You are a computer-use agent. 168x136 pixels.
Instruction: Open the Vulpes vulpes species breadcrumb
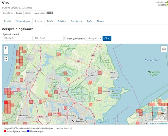(x=39, y=13)
